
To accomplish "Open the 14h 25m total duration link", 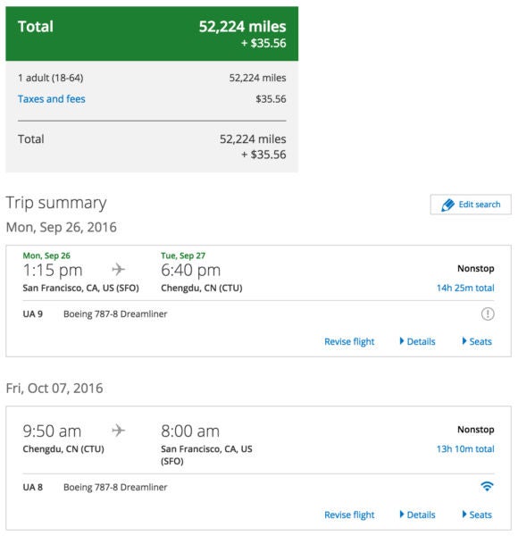I will click(465, 288).
